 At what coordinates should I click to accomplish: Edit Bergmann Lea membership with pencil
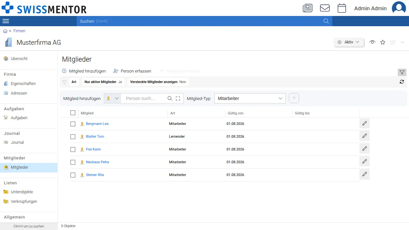click(x=364, y=123)
